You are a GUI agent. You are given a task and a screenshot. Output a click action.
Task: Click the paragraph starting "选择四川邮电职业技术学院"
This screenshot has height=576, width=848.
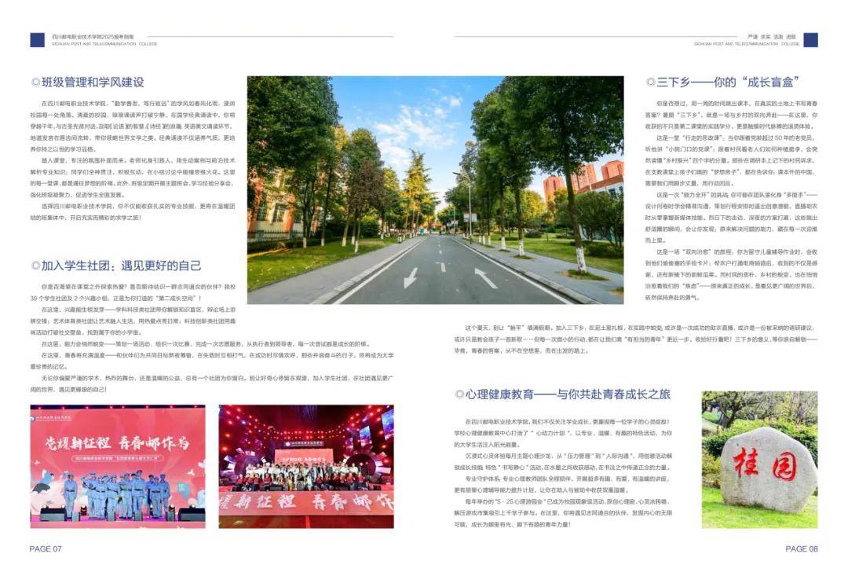133,211
